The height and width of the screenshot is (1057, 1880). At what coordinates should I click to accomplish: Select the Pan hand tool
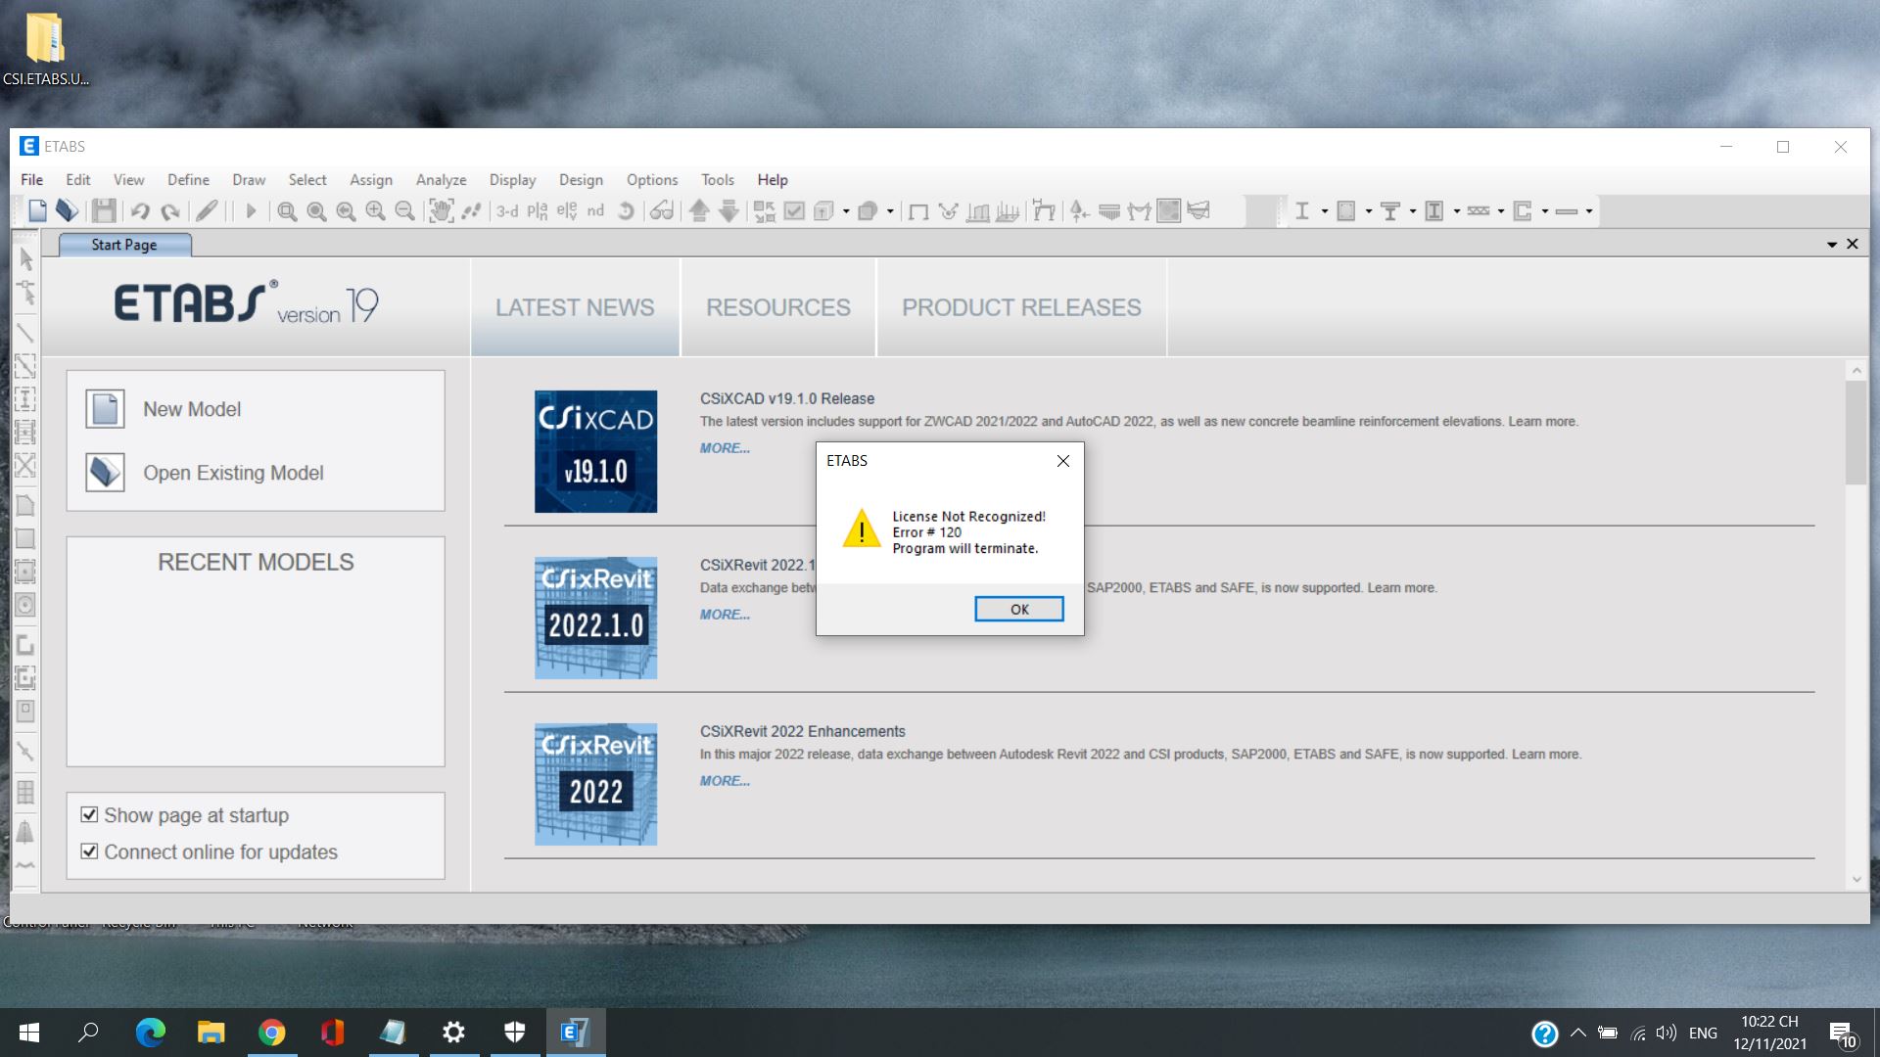442,210
